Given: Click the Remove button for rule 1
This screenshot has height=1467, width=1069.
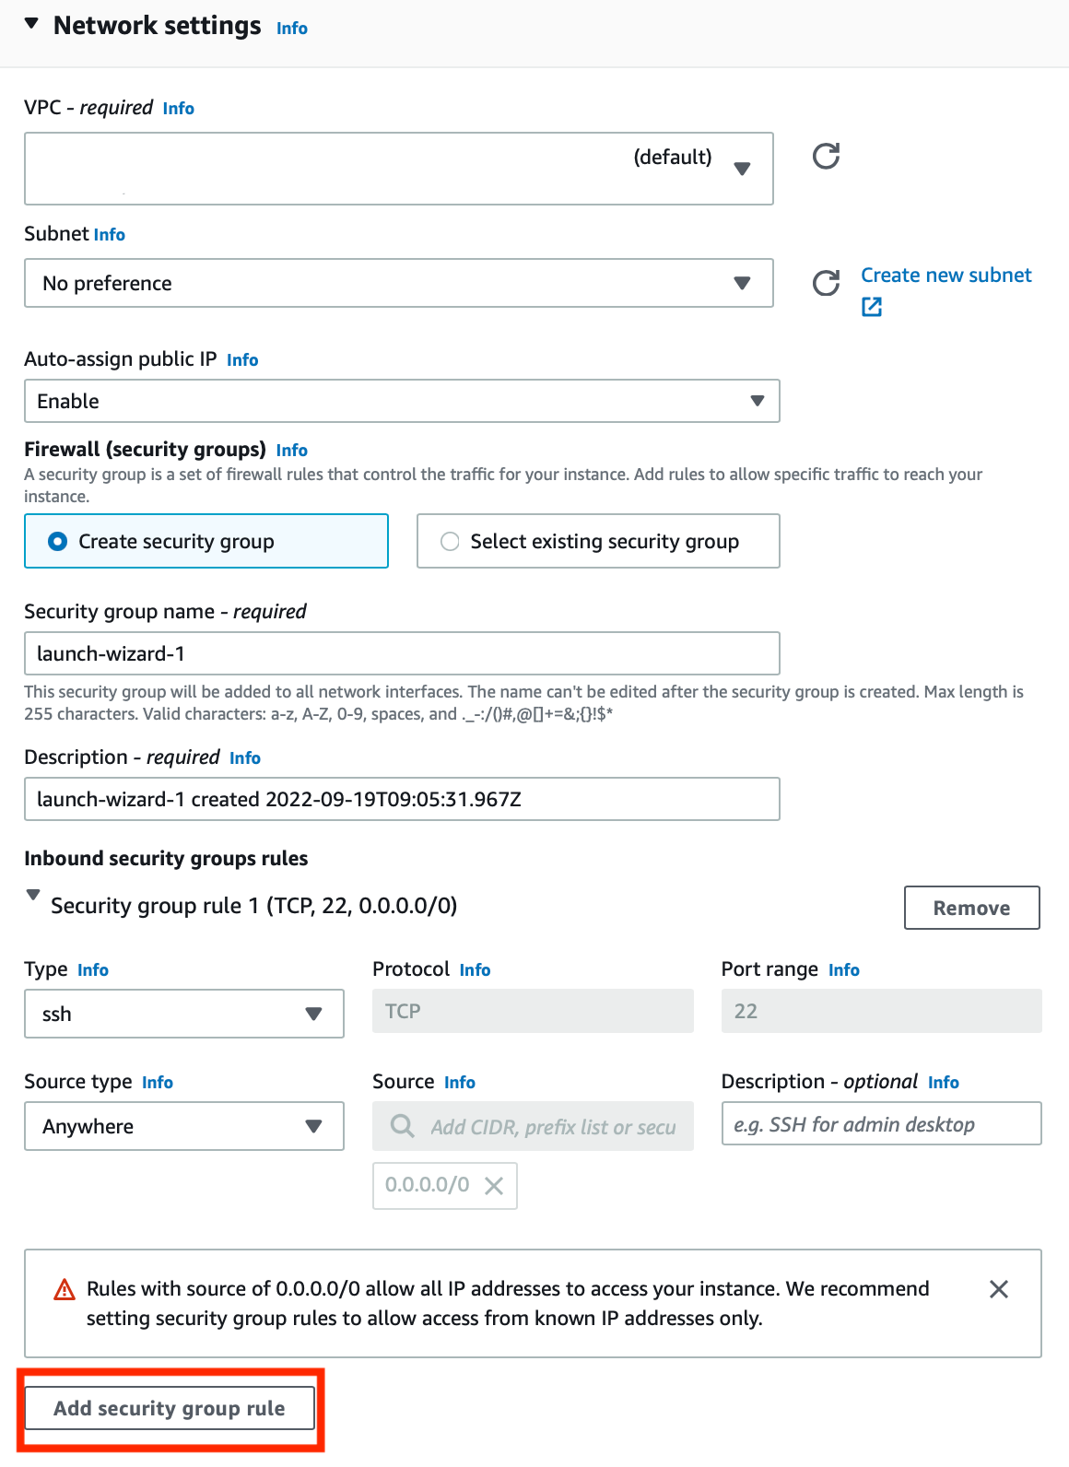Looking at the screenshot, I should [x=971, y=908].
